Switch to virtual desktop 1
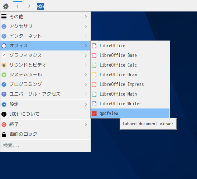197x179 pixels. point(18,6)
